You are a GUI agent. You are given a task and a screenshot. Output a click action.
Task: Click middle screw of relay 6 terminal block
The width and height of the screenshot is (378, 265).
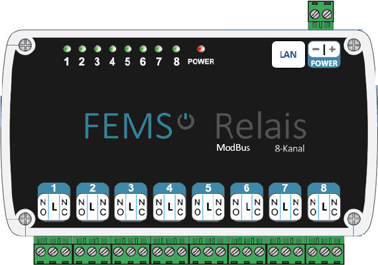[x=247, y=252]
